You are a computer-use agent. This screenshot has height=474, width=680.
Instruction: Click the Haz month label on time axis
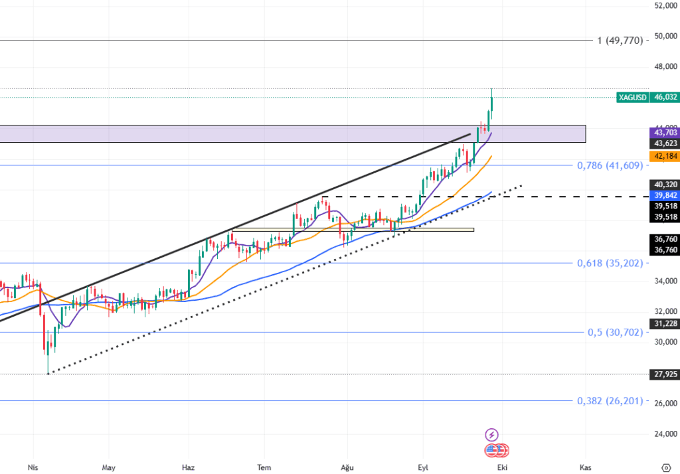click(x=189, y=467)
